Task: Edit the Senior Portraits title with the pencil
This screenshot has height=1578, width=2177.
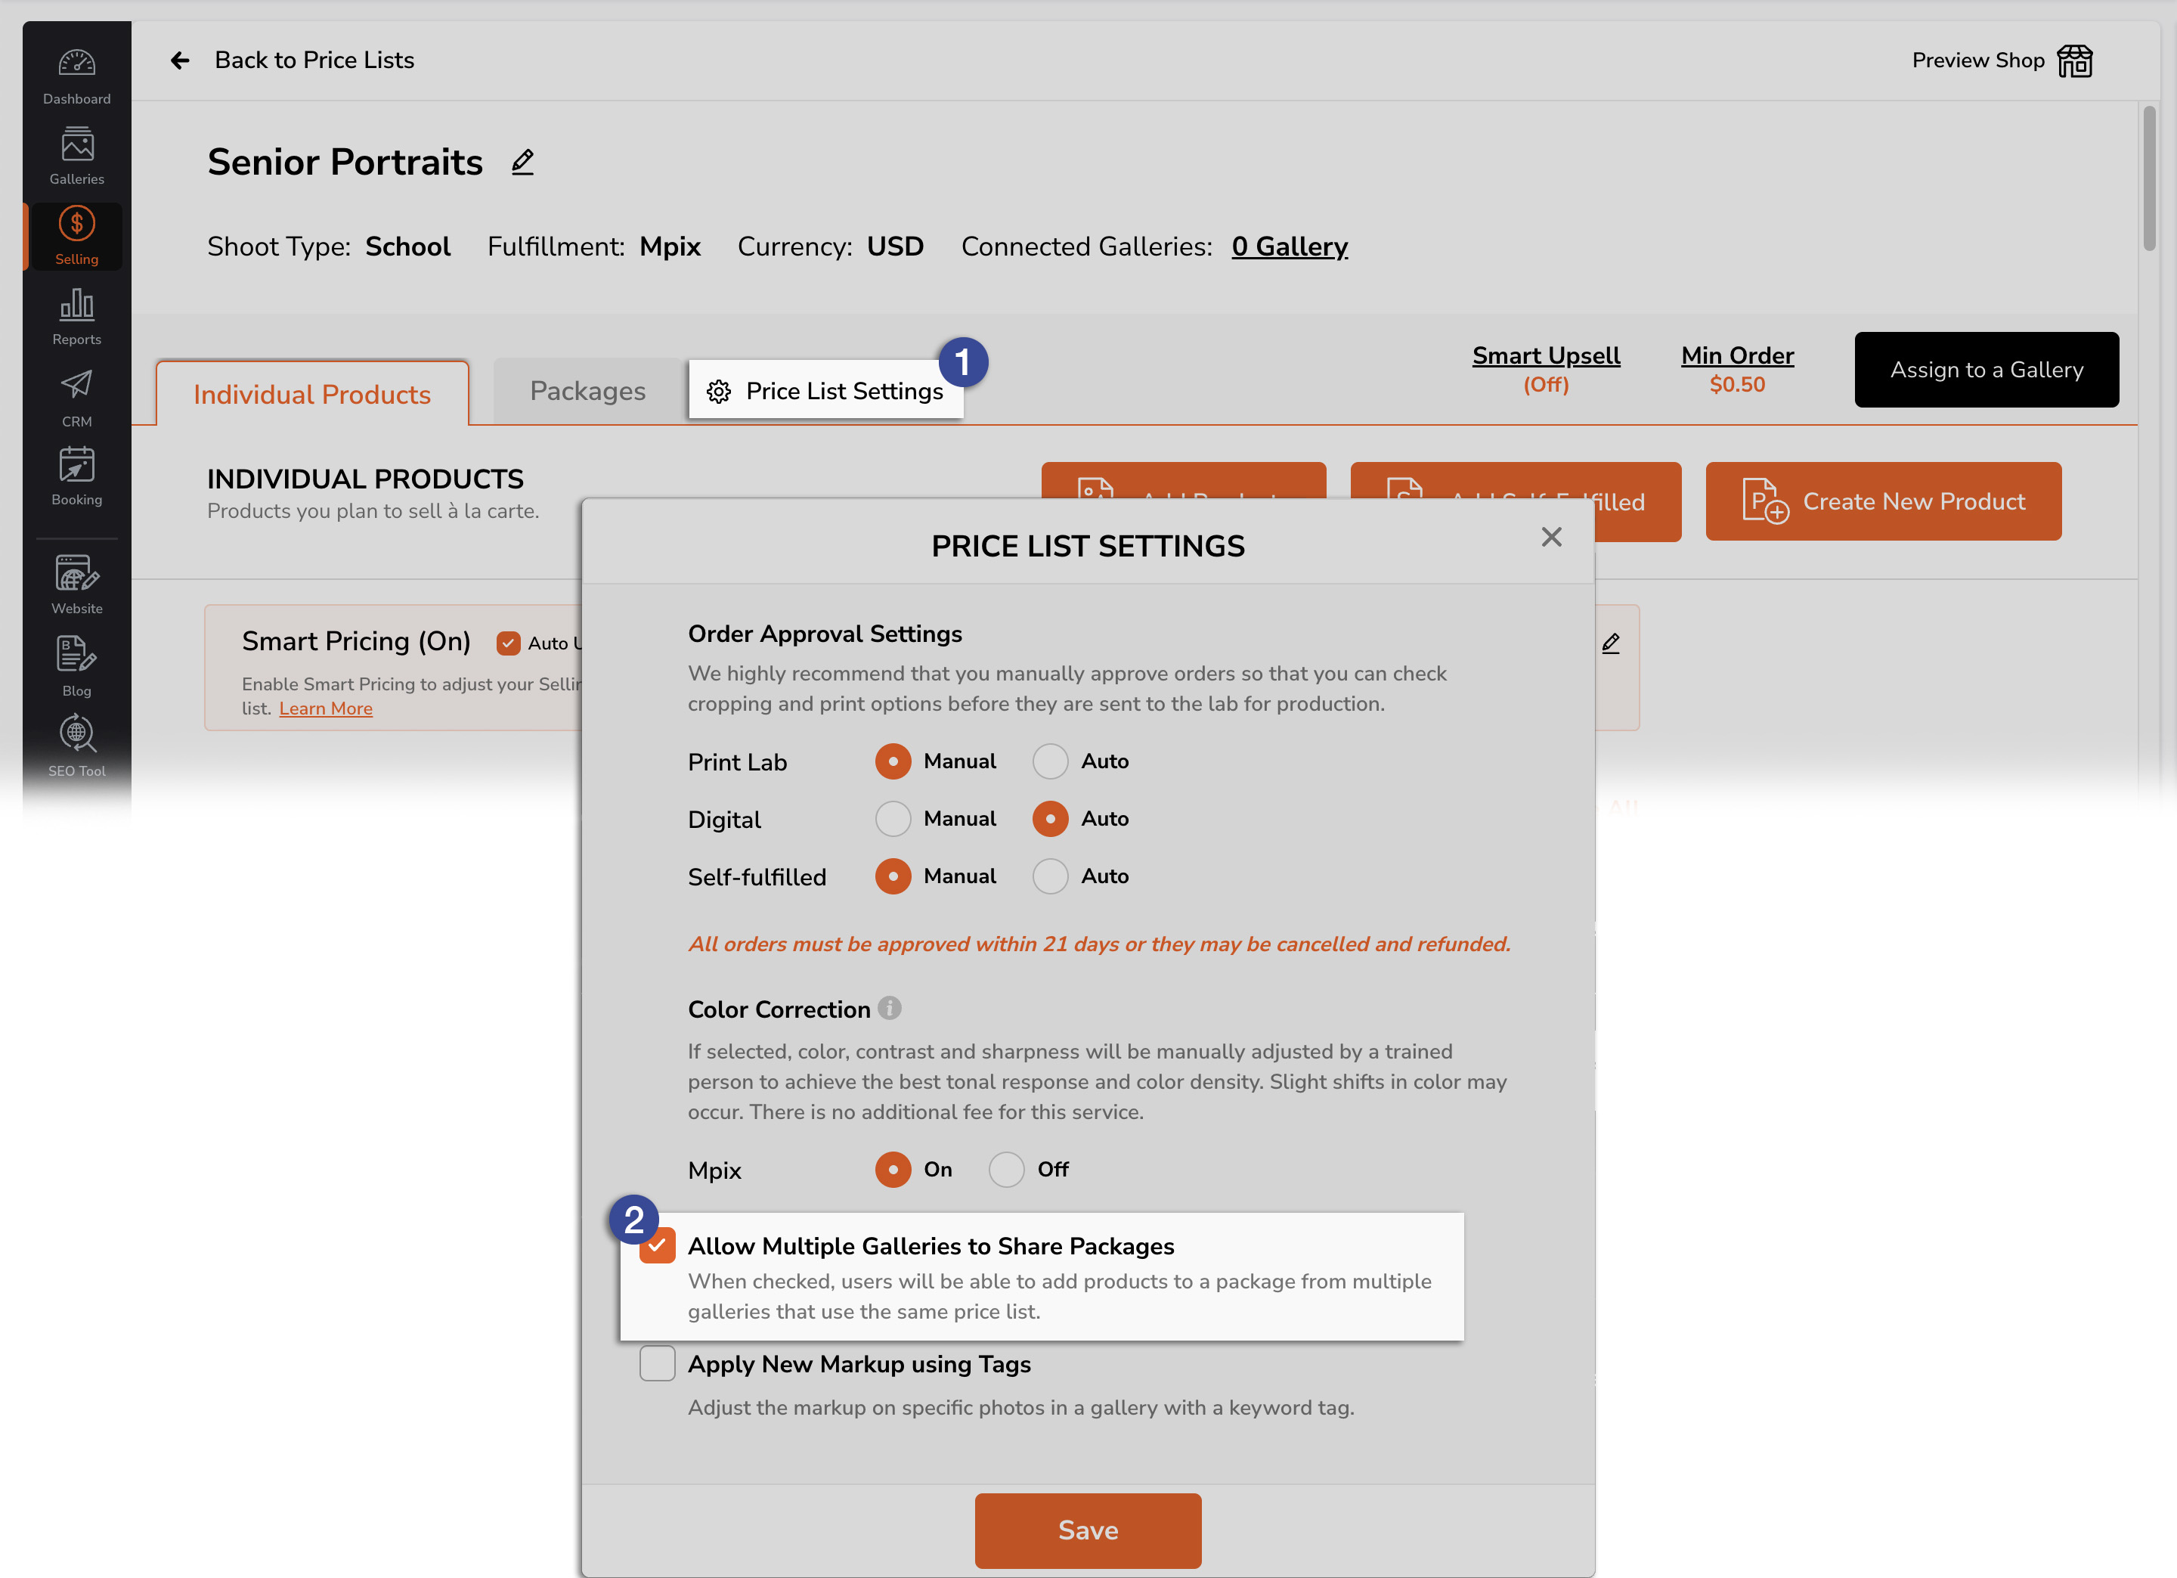Action: click(x=522, y=163)
